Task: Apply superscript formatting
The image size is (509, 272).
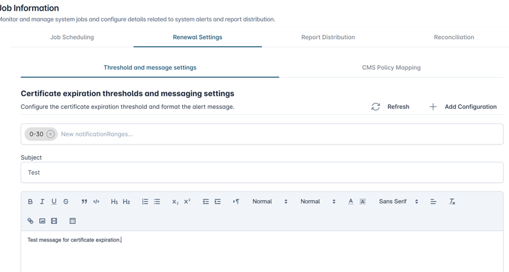Action: click(187, 202)
